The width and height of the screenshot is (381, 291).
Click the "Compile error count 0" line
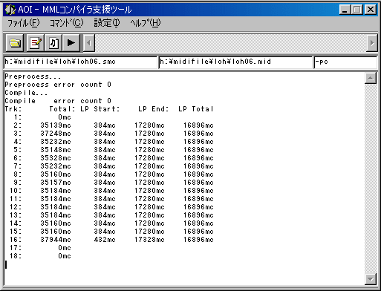(x=58, y=101)
